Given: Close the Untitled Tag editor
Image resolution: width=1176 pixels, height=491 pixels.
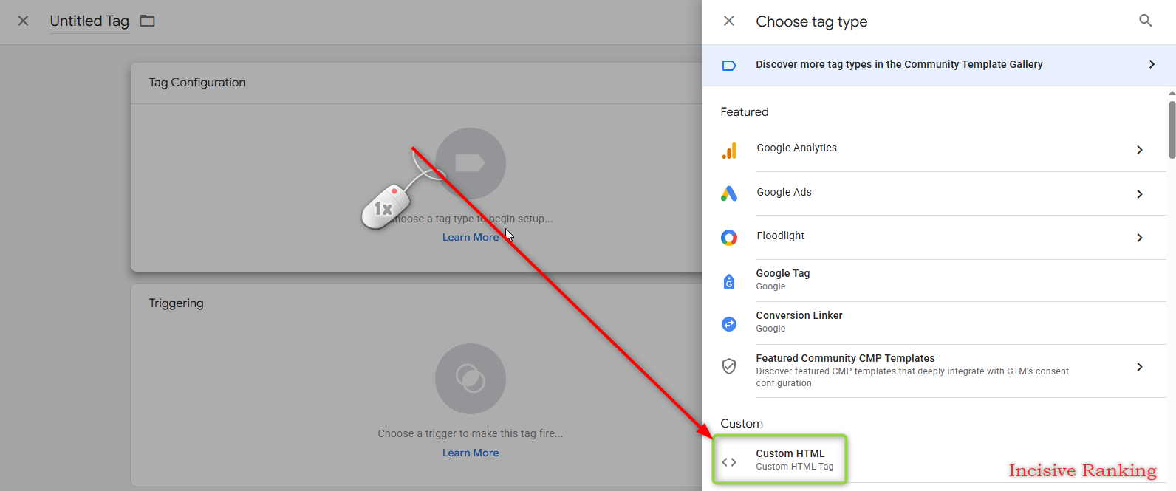Looking at the screenshot, I should (23, 21).
